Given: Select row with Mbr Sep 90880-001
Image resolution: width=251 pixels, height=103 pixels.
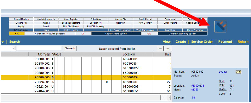Looking at the screenshot, I should point(86,59).
